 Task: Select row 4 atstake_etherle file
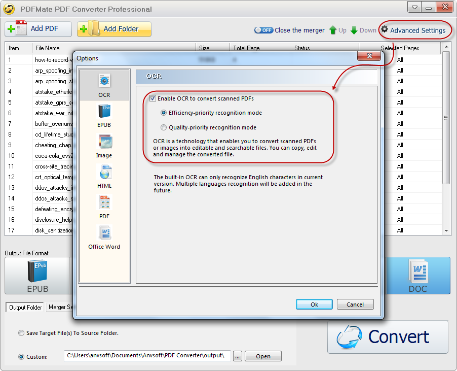[x=53, y=92]
